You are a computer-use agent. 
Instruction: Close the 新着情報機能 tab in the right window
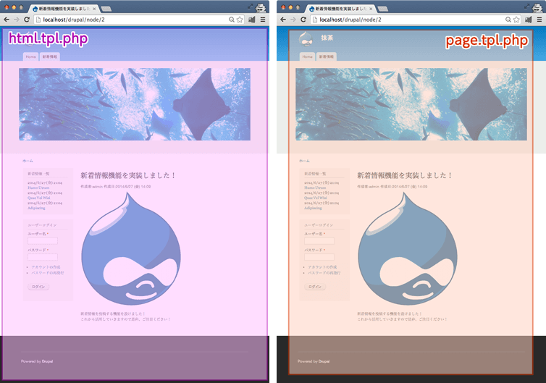371,9
